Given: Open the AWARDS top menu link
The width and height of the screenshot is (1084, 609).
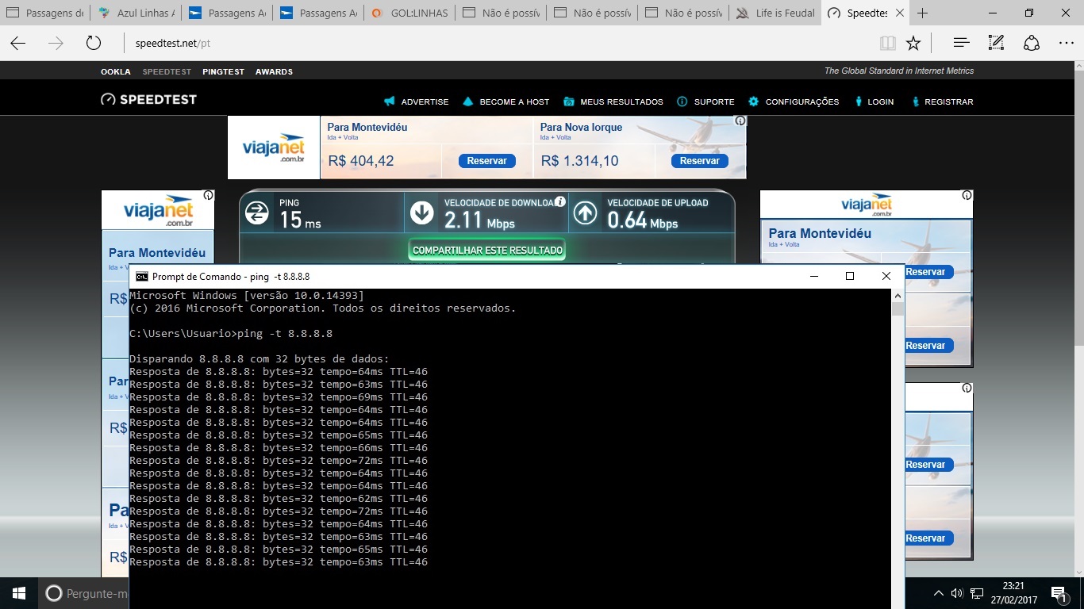Looking at the screenshot, I should pyautogui.click(x=274, y=71).
